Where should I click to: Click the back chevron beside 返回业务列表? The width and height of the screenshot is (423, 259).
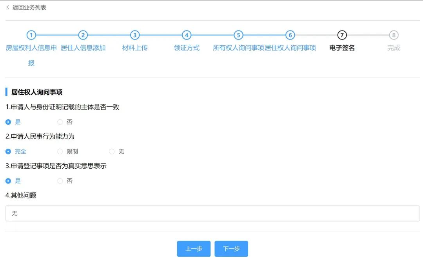(8, 7)
